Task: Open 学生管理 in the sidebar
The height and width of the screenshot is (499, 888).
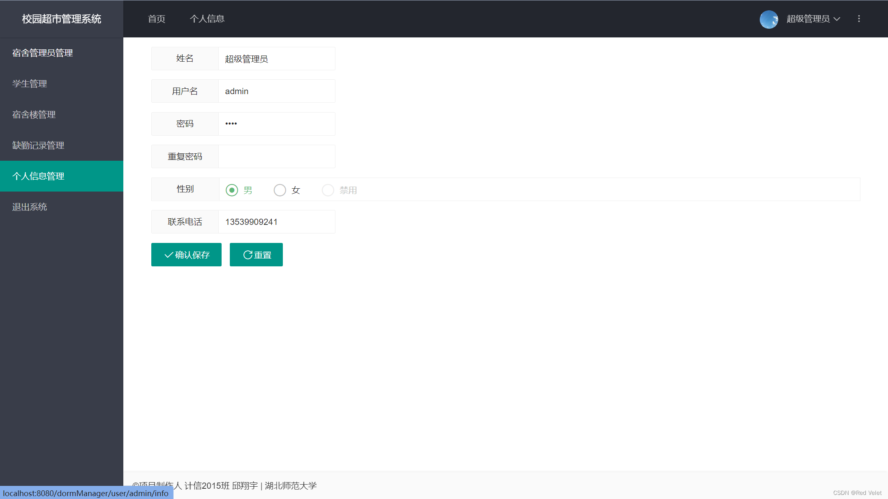Action: 62,84
